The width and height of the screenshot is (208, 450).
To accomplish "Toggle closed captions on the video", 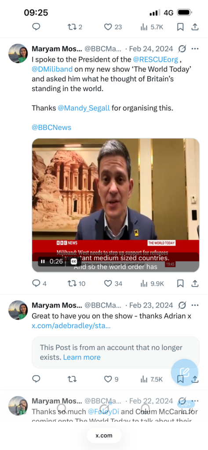I will click(x=73, y=261).
